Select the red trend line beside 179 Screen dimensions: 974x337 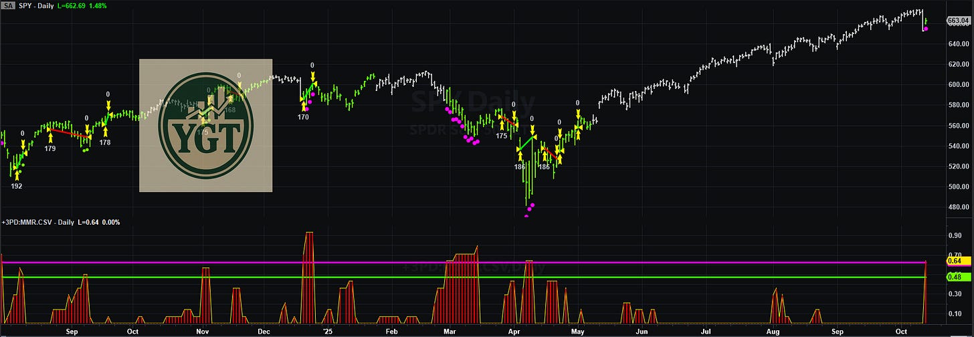point(70,133)
